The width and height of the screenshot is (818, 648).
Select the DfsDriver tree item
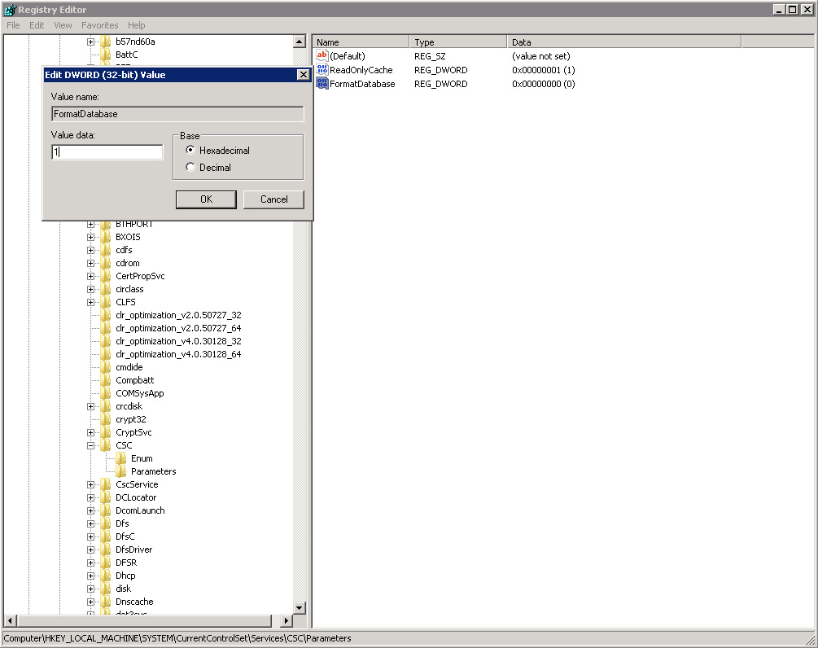coord(134,550)
